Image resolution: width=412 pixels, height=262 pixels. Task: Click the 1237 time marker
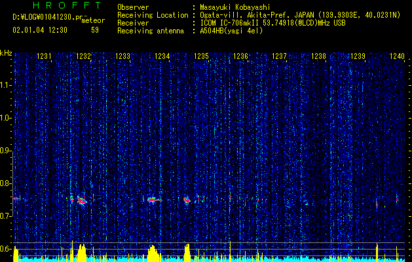(279, 56)
